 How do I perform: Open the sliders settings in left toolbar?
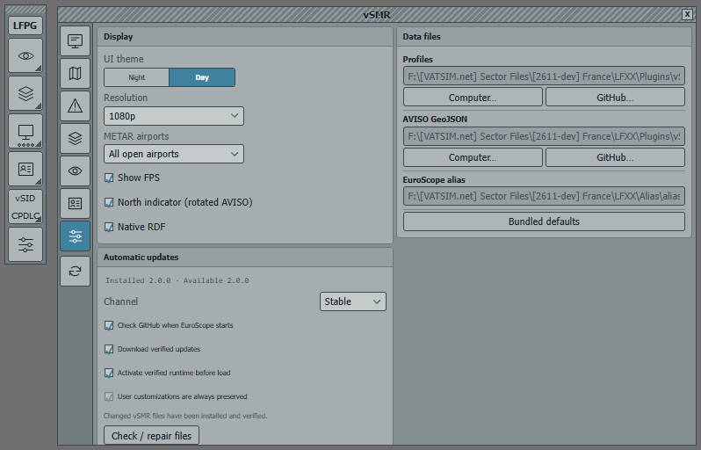[x=25, y=244]
